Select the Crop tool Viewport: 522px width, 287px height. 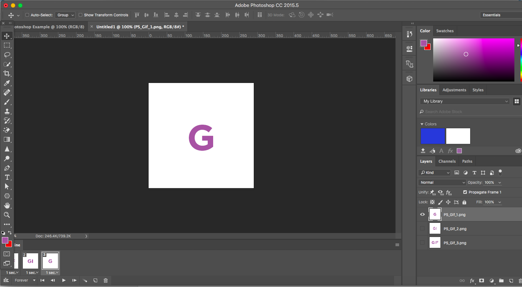(7, 74)
